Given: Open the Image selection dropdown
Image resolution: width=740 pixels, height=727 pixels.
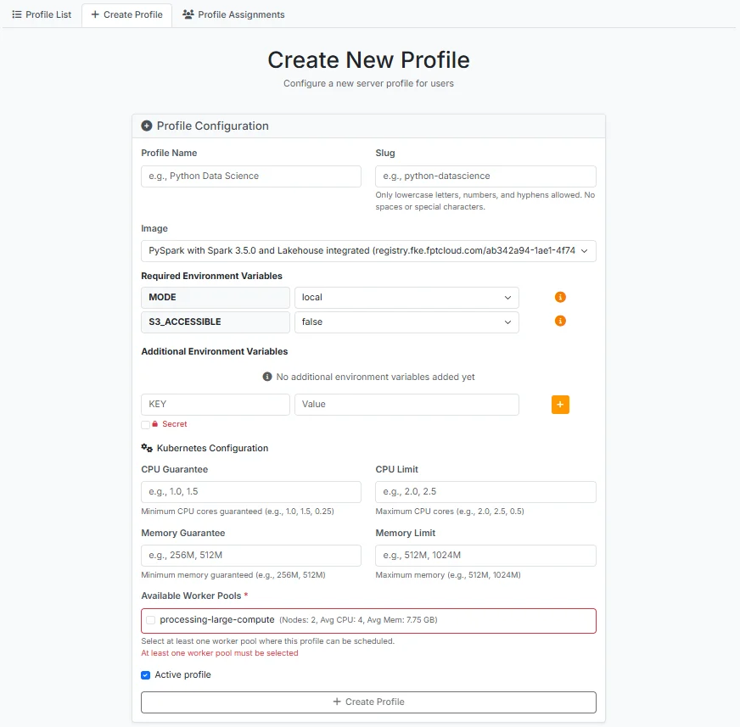Looking at the screenshot, I should pos(368,251).
